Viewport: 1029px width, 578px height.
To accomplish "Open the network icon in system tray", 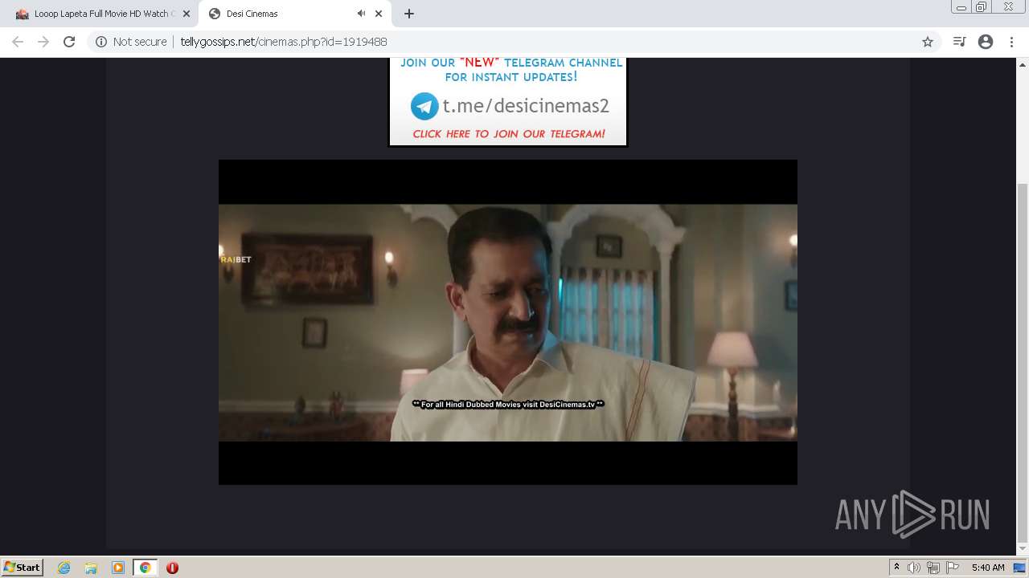I will click(933, 568).
